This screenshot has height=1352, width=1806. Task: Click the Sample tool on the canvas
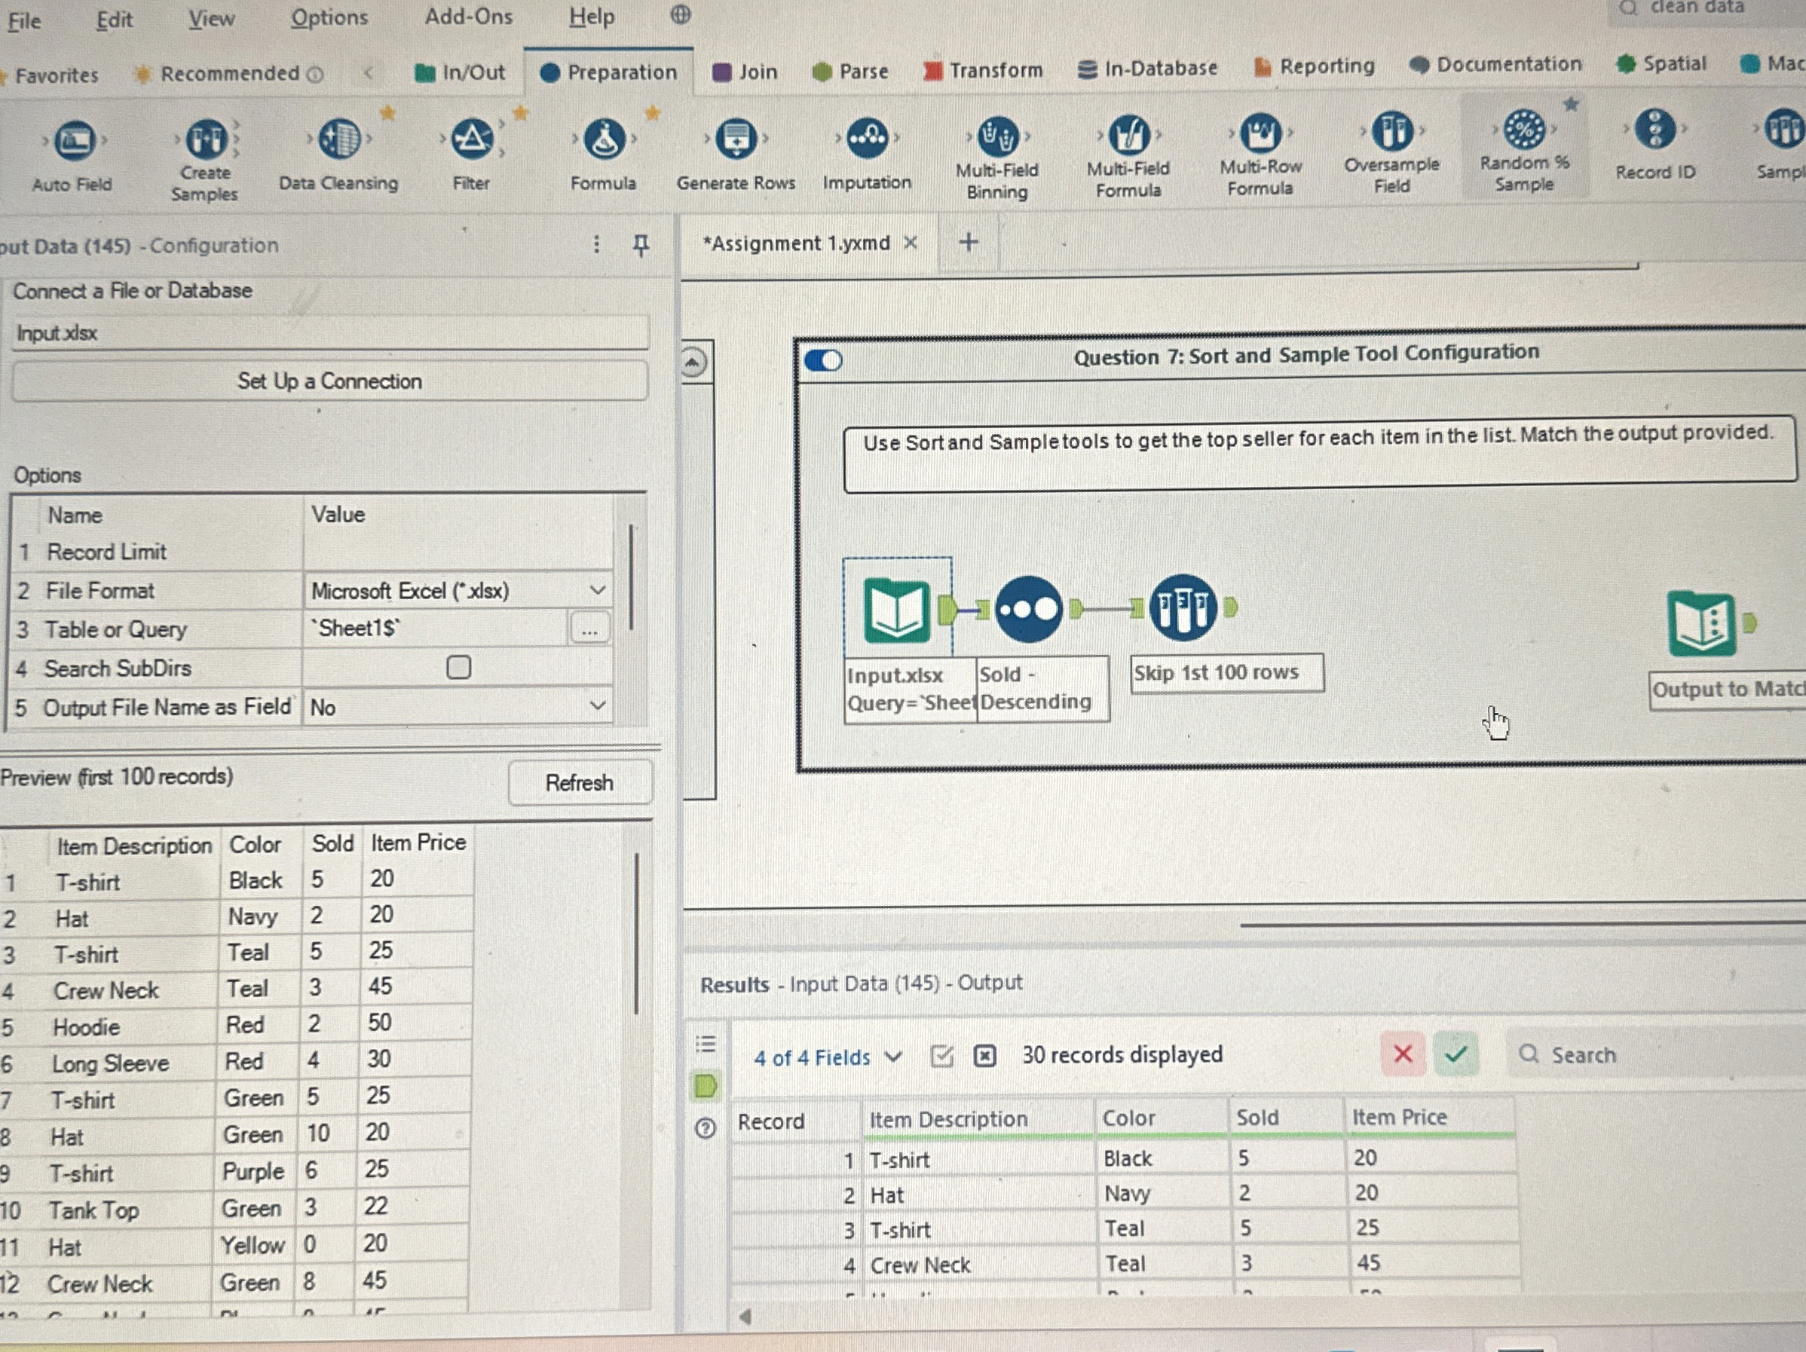tap(1182, 608)
